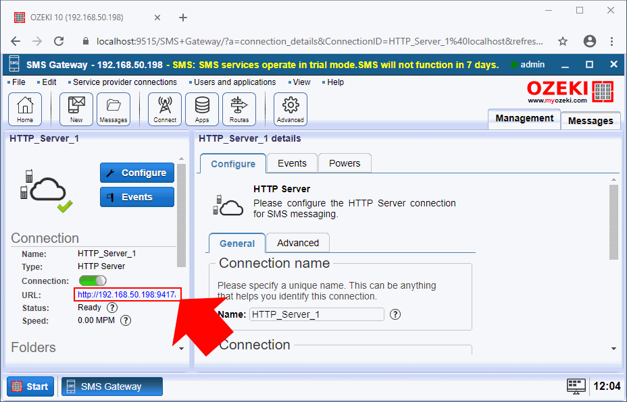The image size is (627, 402).
Task: Open the Apps database toolbar icon
Action: pos(202,109)
